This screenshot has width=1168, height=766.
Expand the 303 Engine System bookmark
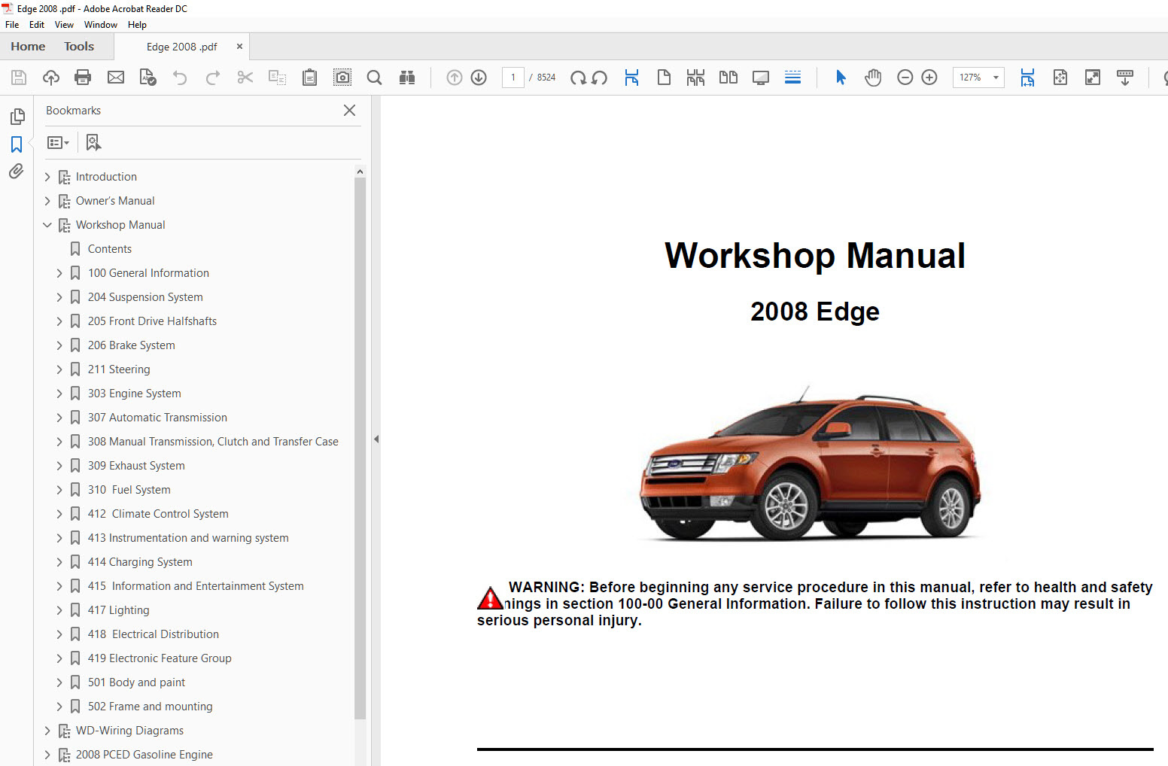click(x=59, y=394)
